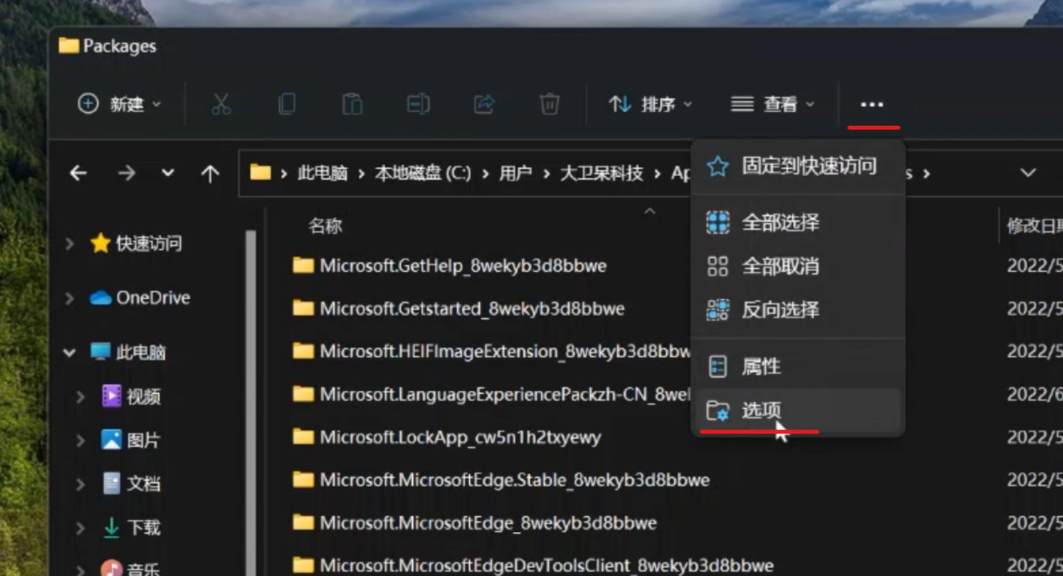Select 下载 in navigation pane
This screenshot has width=1063, height=576.
pos(131,528)
